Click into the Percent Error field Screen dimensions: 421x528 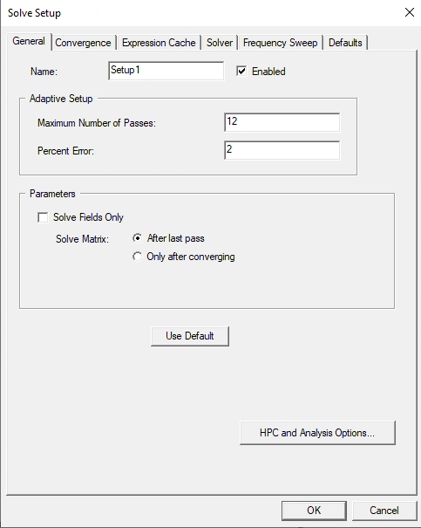[x=282, y=150]
